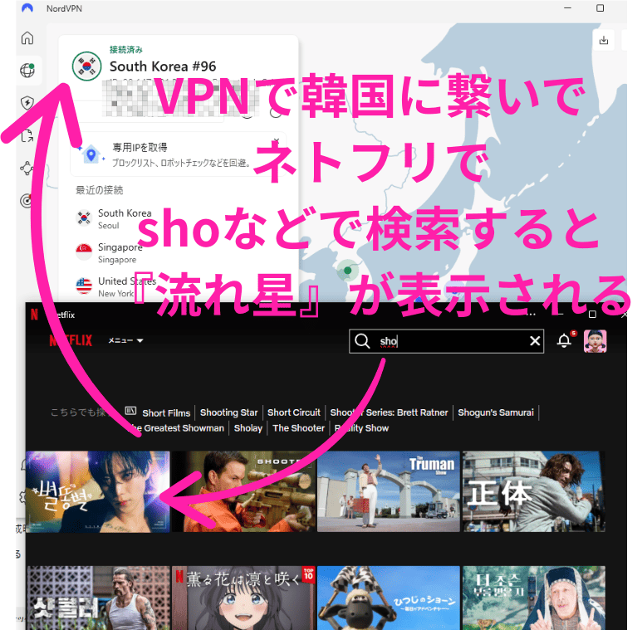Image resolution: width=642 pixels, height=630 pixels.
Task: Open the NordVPN home icon in sidebar
Action: (27, 37)
